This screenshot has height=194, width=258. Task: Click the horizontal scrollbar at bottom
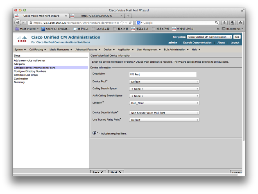(125, 175)
